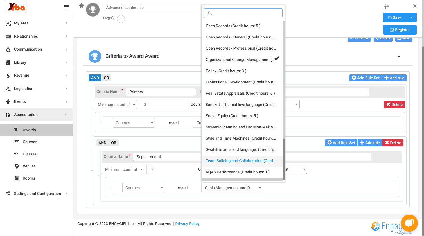Select AND for the outer rule set
The width and height of the screenshot is (424, 236).
pyautogui.click(x=95, y=78)
